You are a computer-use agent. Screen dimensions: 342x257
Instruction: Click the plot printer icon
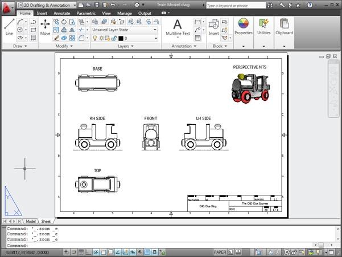(137, 5)
